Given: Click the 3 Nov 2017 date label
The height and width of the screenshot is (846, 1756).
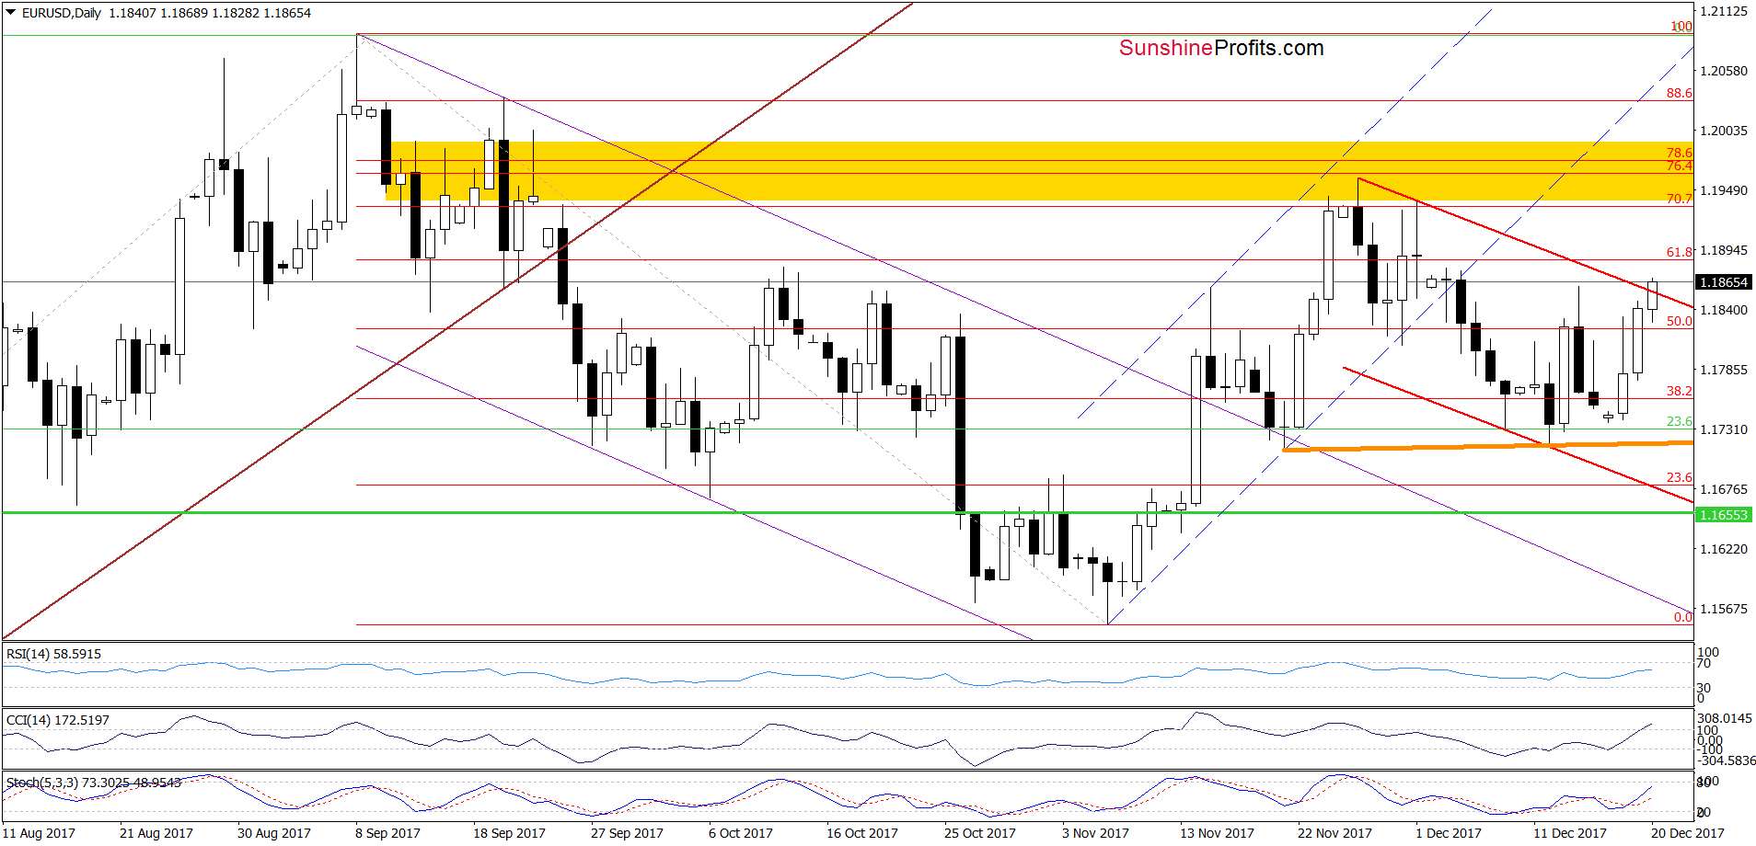Looking at the screenshot, I should pyautogui.click(x=1095, y=833).
